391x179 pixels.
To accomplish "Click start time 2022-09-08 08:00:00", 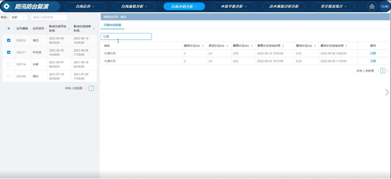I will [56, 40].
